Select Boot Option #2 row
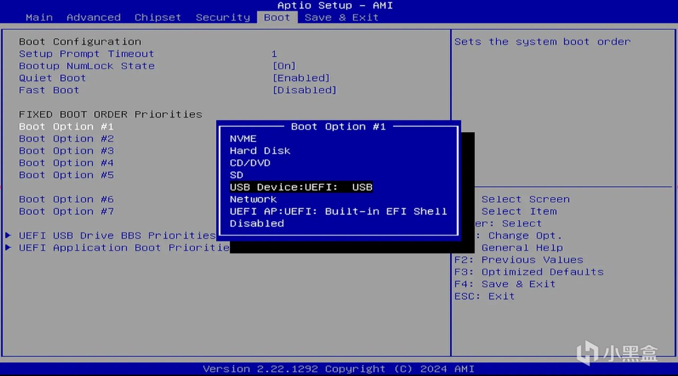 pyautogui.click(x=66, y=139)
